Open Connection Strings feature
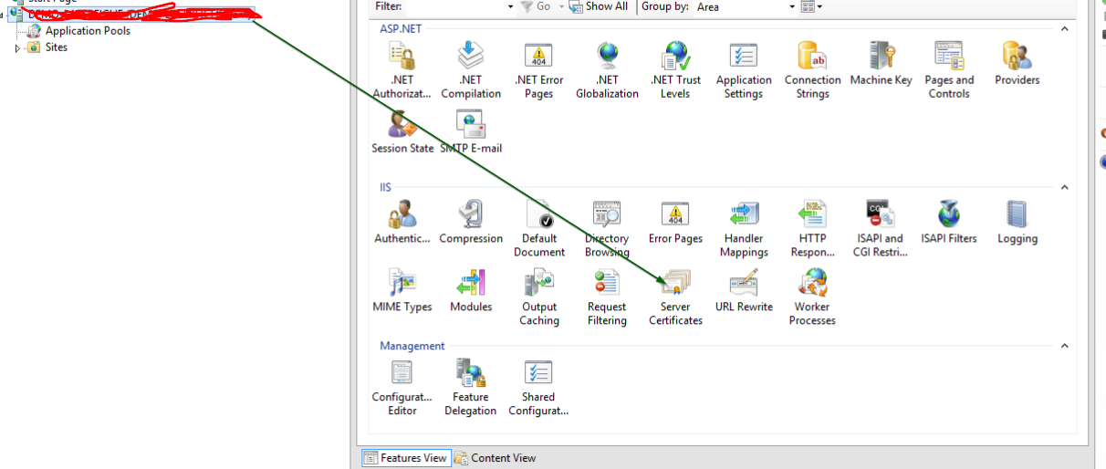 click(812, 70)
